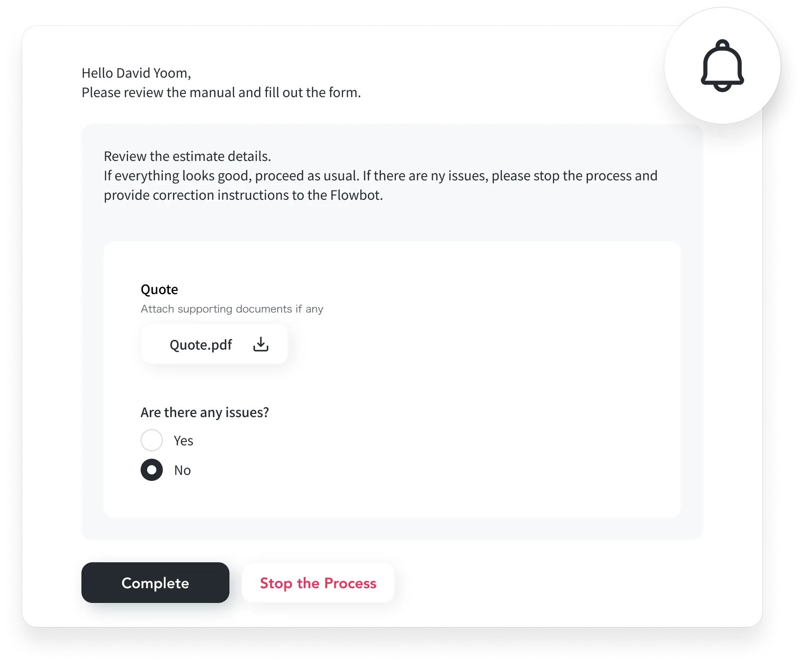The width and height of the screenshot is (803, 664).
Task: Click the 'Are there any issues?' question
Action: click(204, 412)
